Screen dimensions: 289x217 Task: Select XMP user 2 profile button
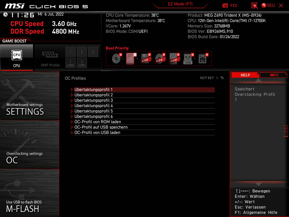(x=82, y=63)
